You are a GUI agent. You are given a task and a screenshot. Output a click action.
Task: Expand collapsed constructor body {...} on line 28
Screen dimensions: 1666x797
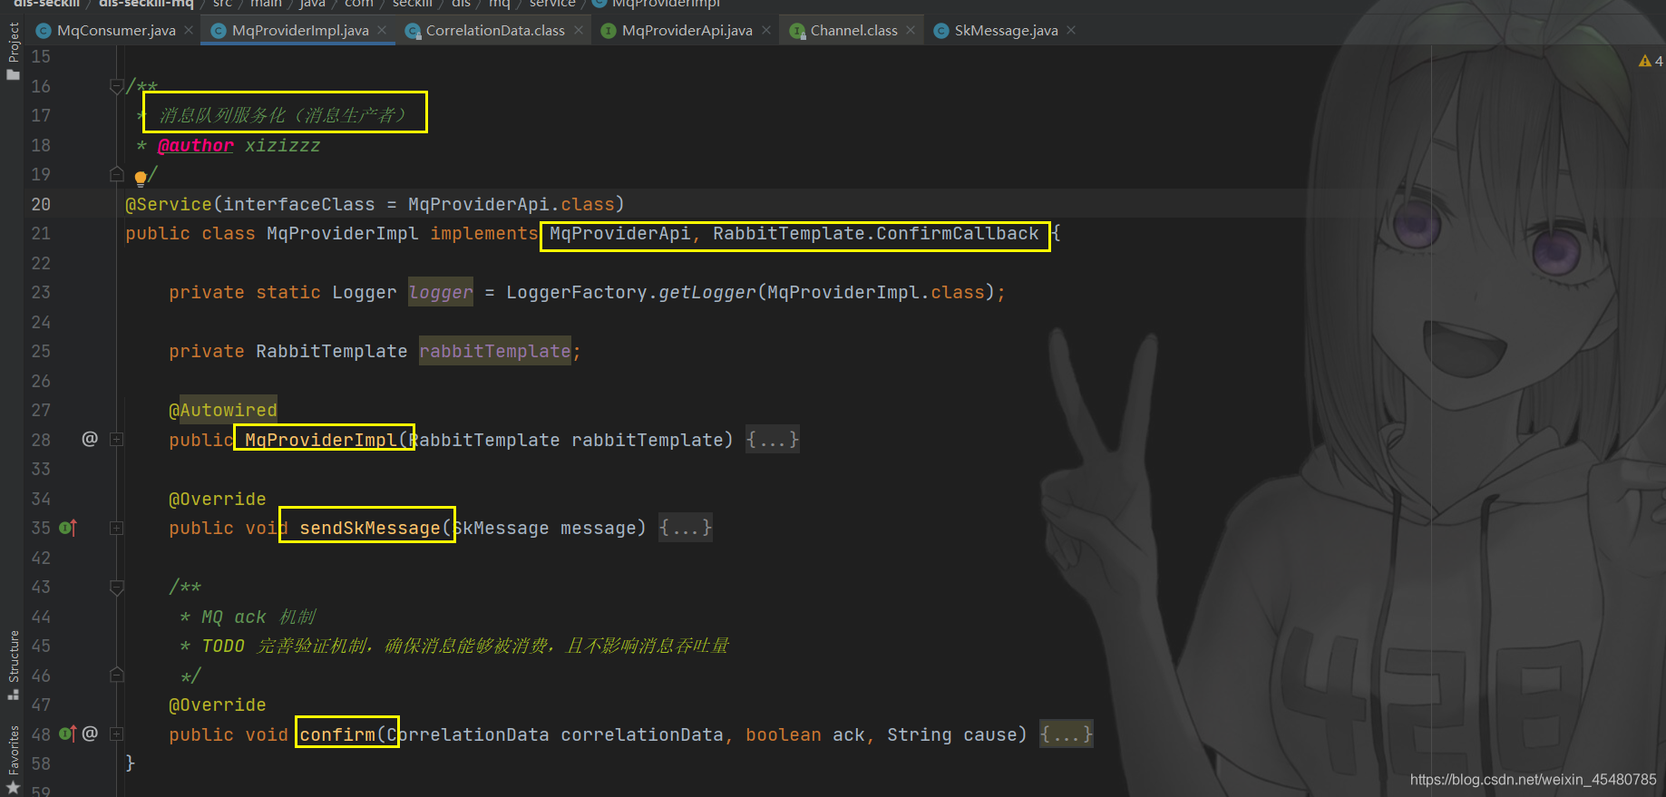(x=773, y=440)
